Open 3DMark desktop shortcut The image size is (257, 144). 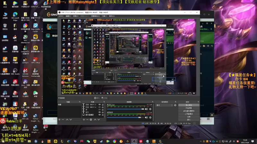pos(25,60)
